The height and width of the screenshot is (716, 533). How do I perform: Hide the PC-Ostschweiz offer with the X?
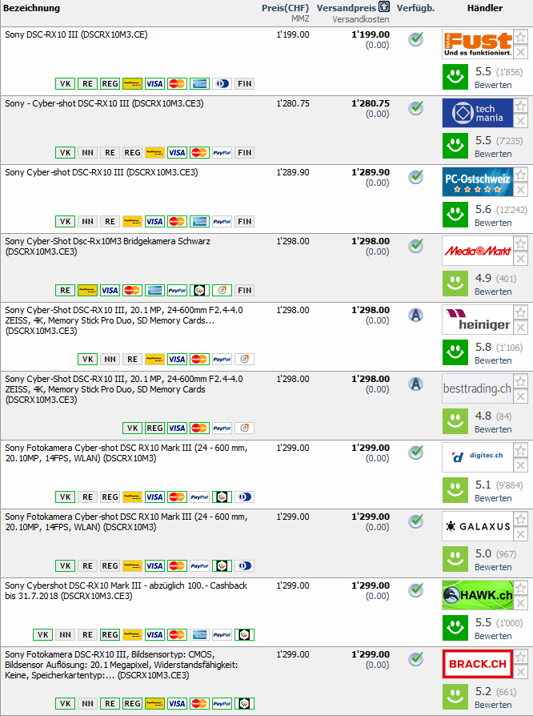click(x=521, y=190)
